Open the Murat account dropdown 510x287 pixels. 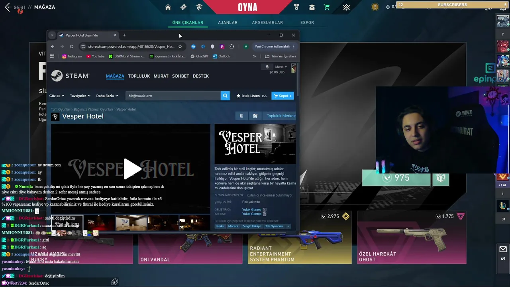(x=281, y=67)
